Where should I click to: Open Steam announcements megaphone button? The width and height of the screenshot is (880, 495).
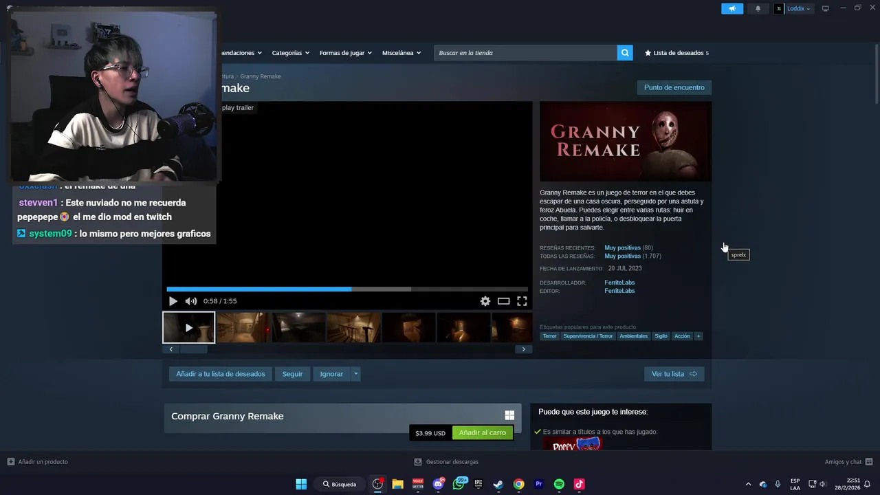point(732,8)
